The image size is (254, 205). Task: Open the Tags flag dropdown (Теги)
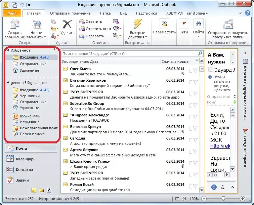pos(184,28)
